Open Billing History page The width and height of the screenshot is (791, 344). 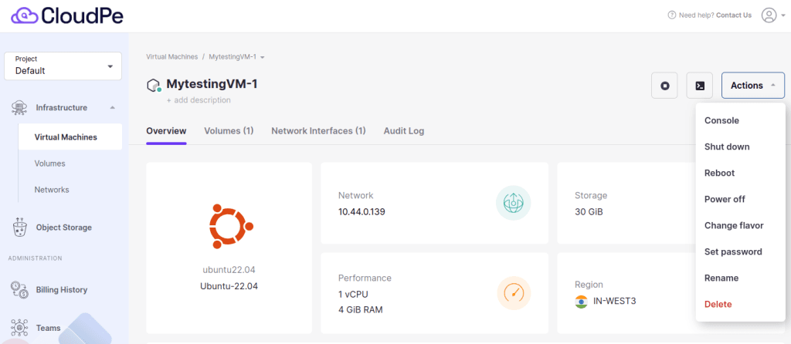pyautogui.click(x=62, y=290)
